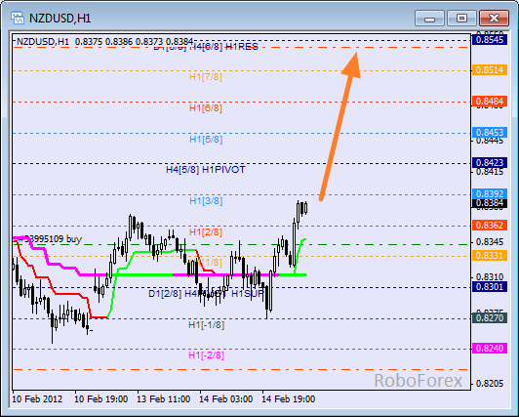Minimize the NZDUSD,H1 chart window
The width and height of the screenshot is (519, 417).
[429, 18]
